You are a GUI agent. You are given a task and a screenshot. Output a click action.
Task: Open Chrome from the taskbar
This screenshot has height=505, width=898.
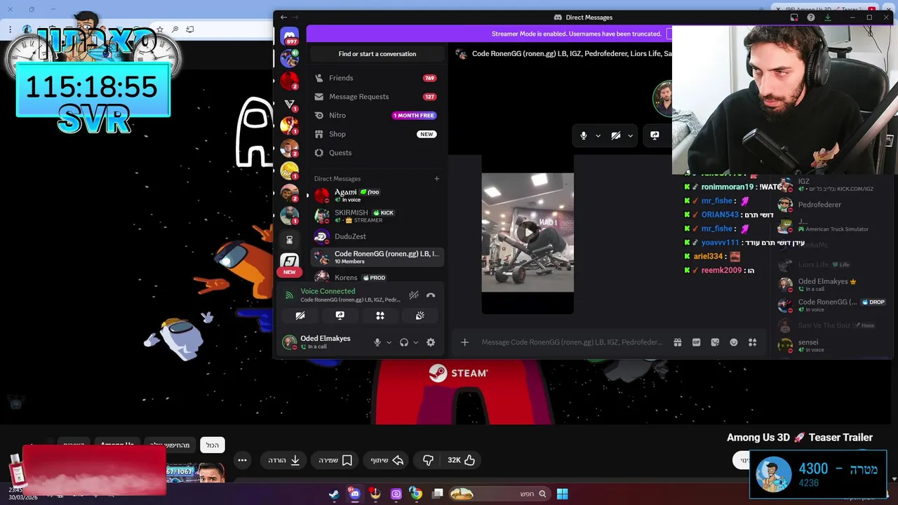click(416, 494)
